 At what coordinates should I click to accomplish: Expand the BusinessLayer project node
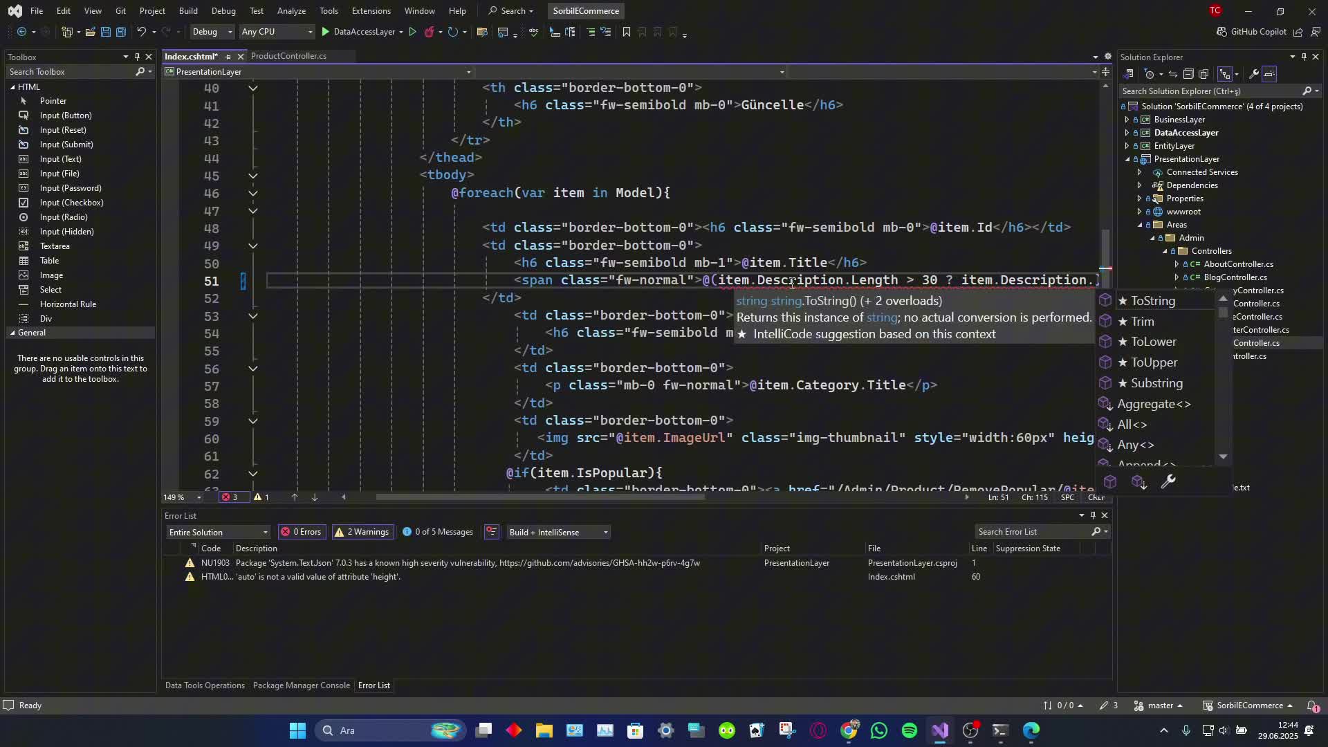pyautogui.click(x=1127, y=120)
